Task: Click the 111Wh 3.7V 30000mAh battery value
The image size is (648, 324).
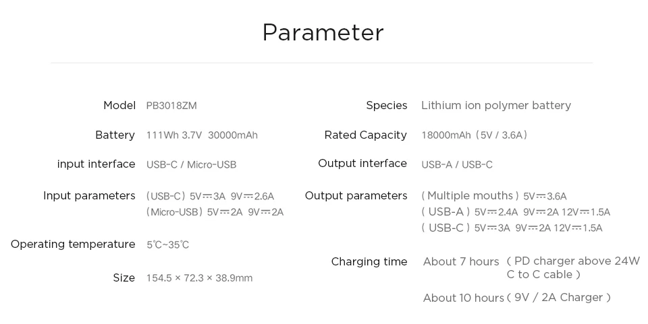Action: click(x=202, y=135)
